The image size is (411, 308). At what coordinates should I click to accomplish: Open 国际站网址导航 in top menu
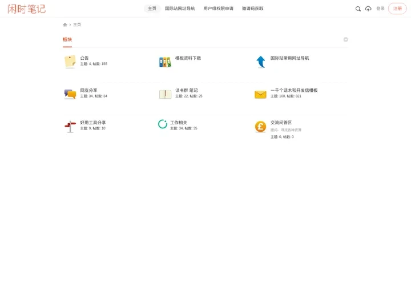point(180,9)
